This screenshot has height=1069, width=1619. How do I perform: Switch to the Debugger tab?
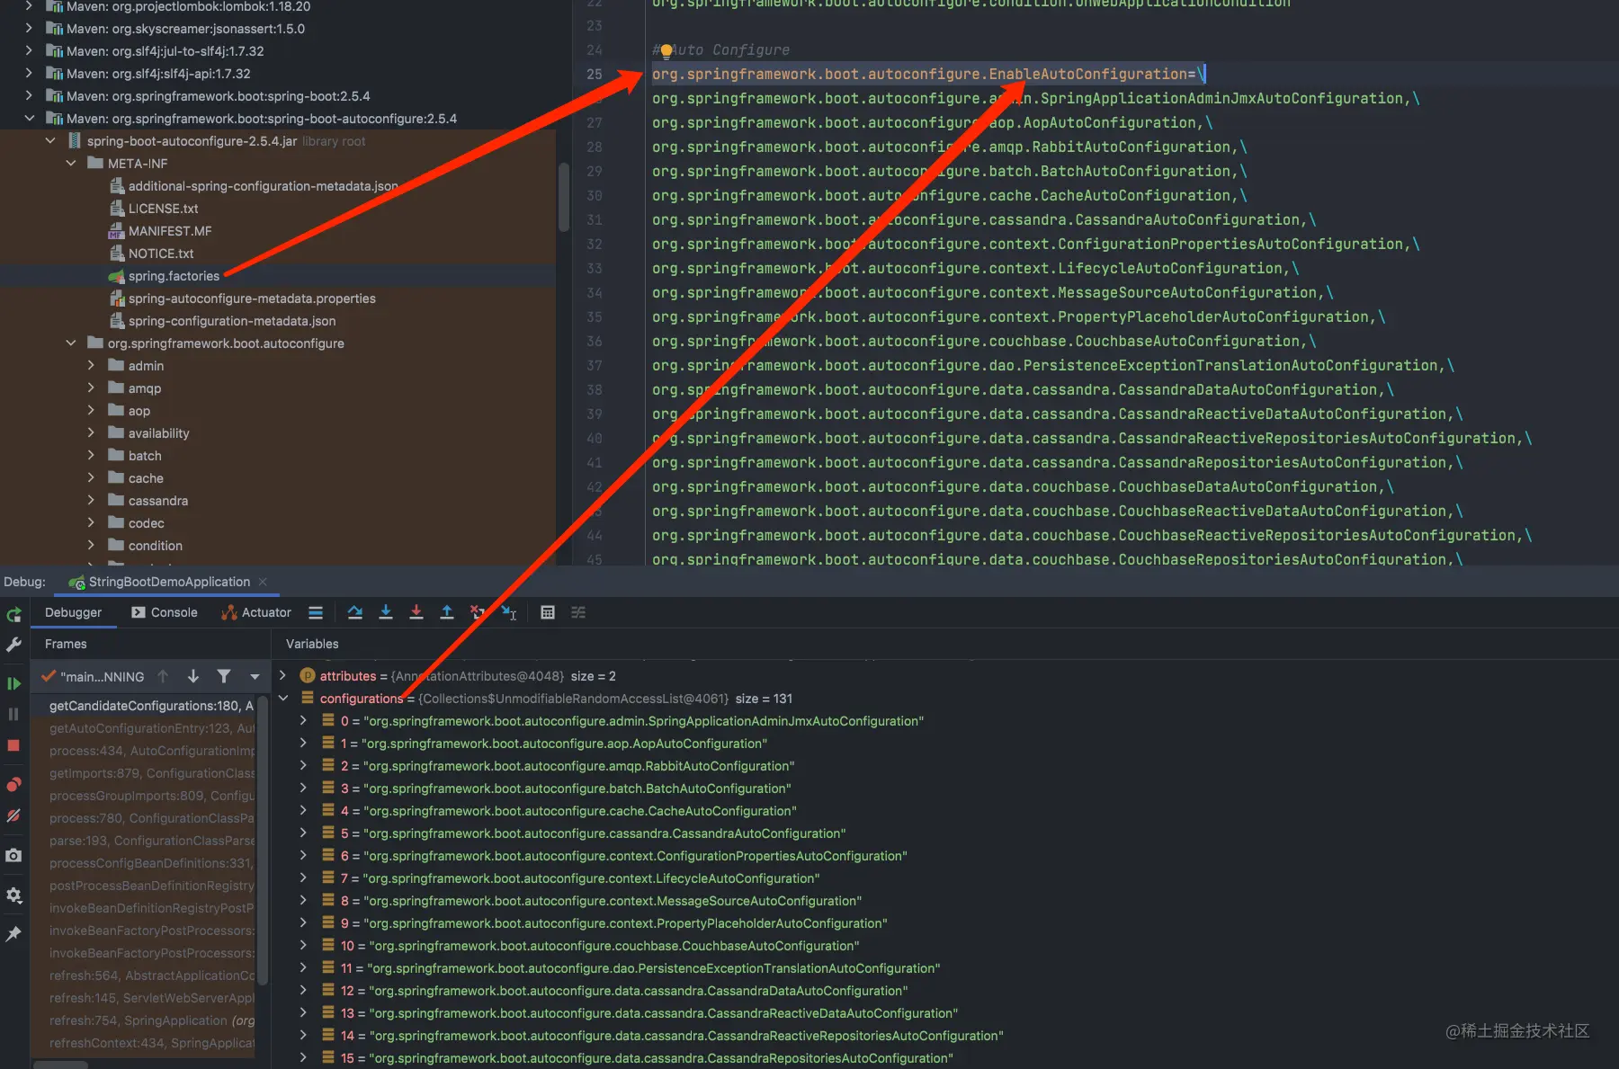73,612
